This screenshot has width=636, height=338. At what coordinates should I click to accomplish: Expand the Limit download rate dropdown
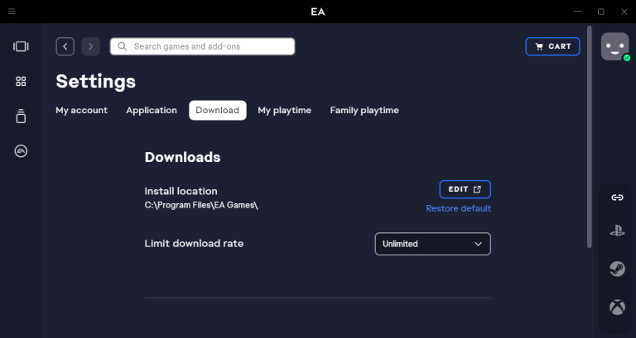click(x=432, y=244)
